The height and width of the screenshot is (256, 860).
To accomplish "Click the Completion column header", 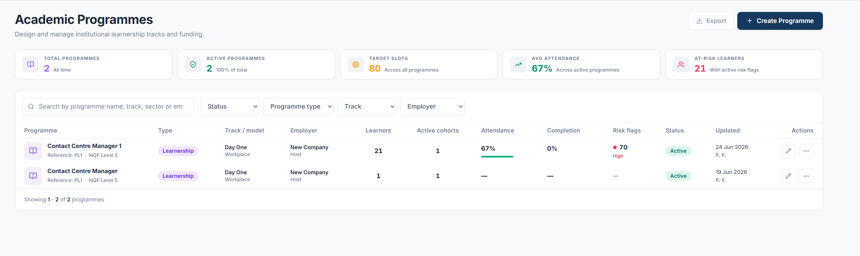I will coord(563,130).
